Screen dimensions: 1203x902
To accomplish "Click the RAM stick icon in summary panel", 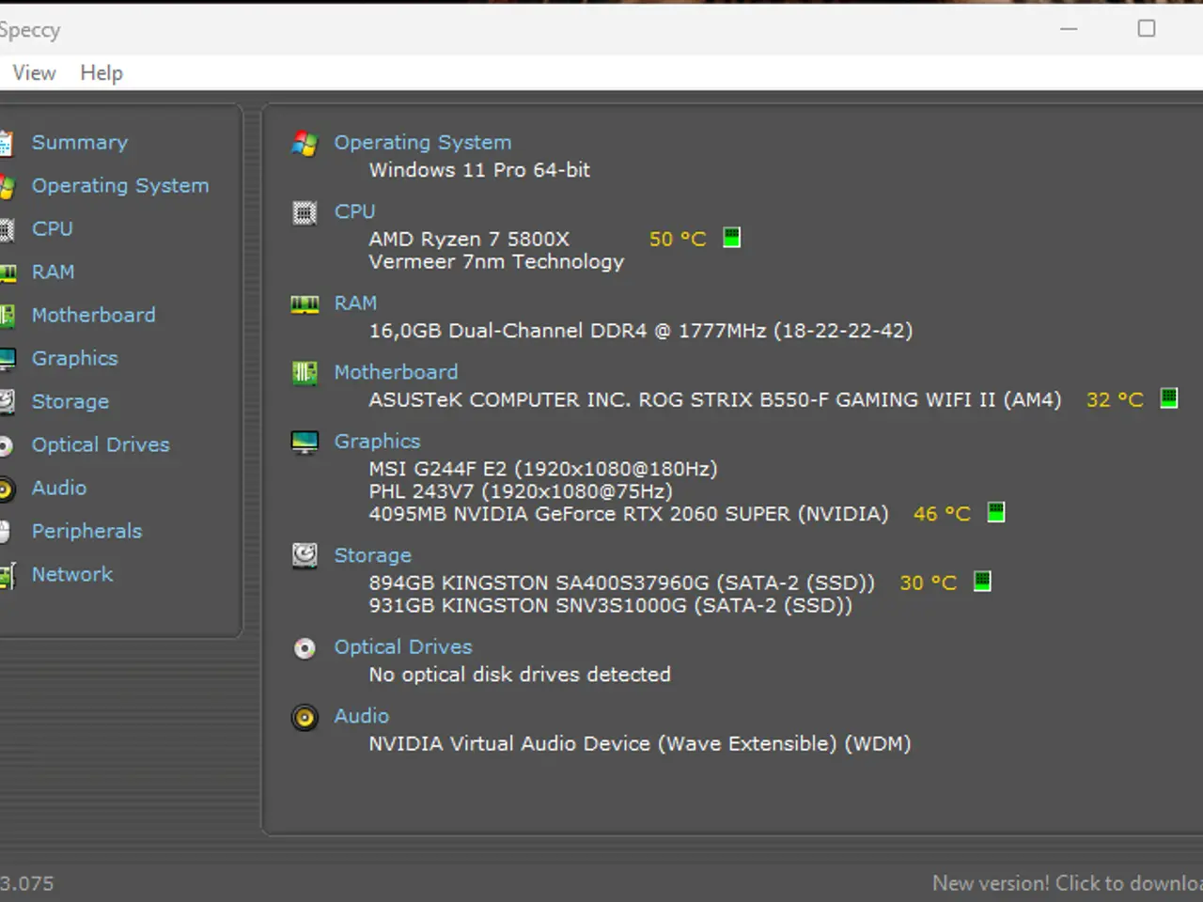I will click(x=305, y=304).
